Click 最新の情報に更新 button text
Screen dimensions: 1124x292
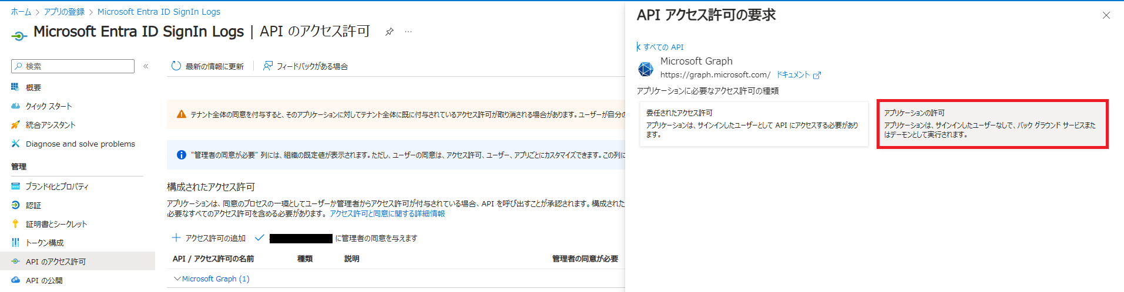coord(214,66)
